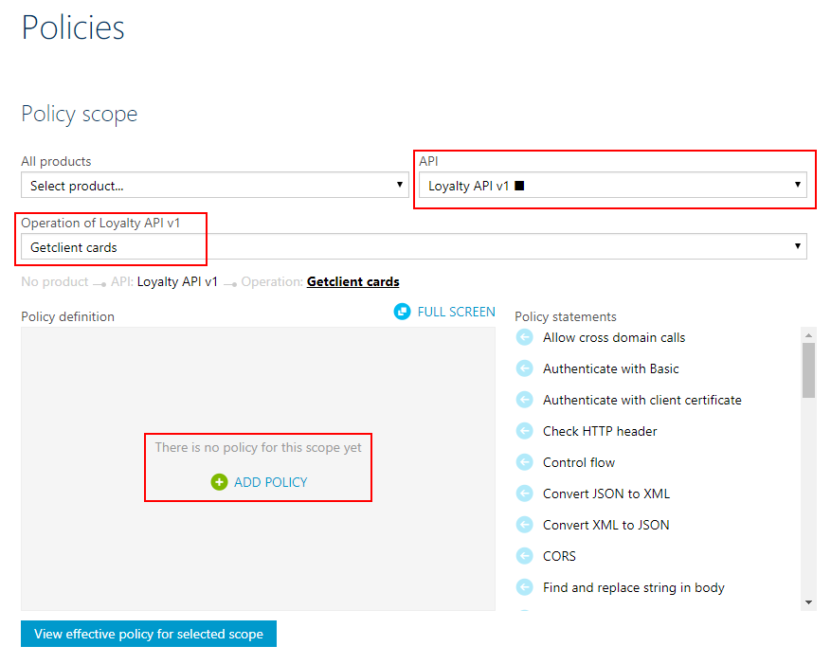Click the insert arrow beside Allow cross domain calls
This screenshot has width=831, height=664.
coord(524,337)
